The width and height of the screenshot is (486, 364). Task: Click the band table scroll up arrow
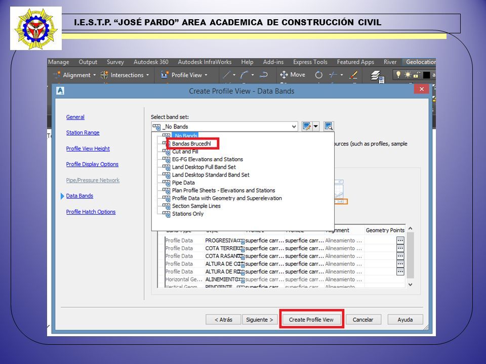click(x=411, y=229)
